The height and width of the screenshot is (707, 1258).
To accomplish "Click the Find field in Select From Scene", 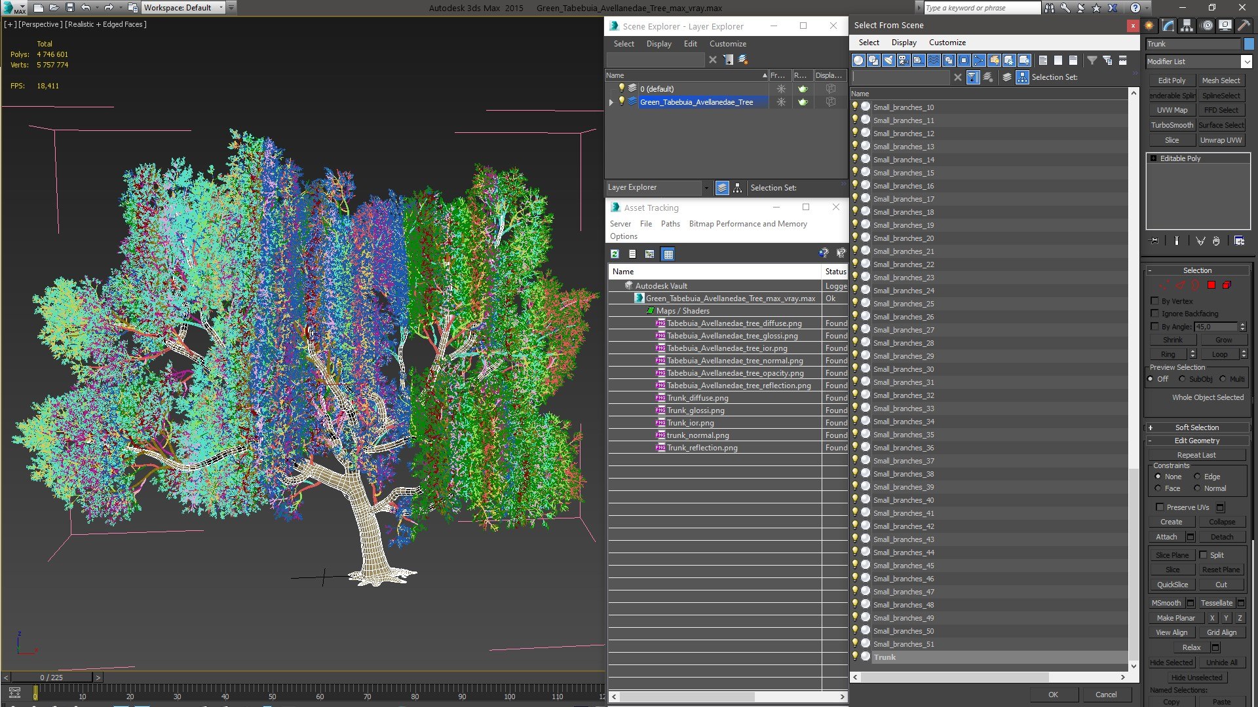I will coord(901,77).
